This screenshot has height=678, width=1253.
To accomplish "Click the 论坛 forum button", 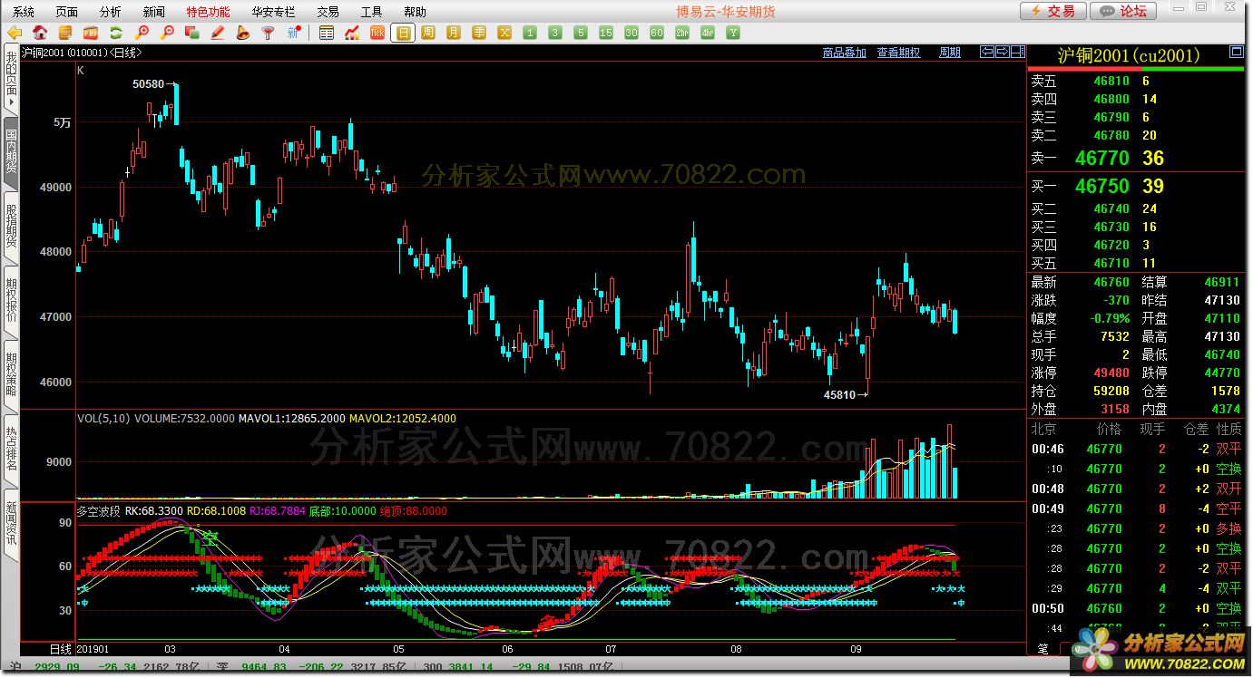I will (x=1123, y=11).
